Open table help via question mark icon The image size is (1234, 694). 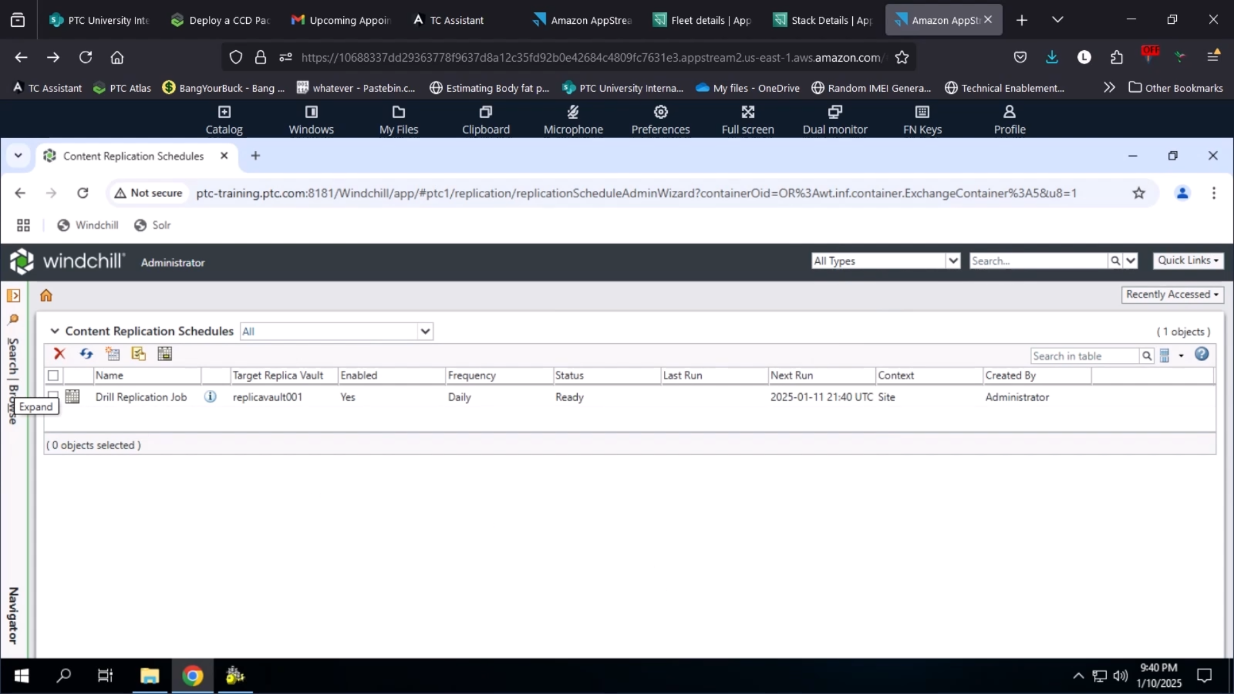1202,354
